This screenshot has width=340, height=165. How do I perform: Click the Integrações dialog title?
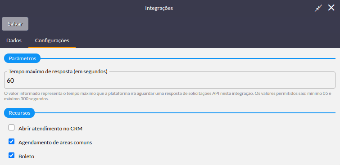pyautogui.click(x=159, y=8)
